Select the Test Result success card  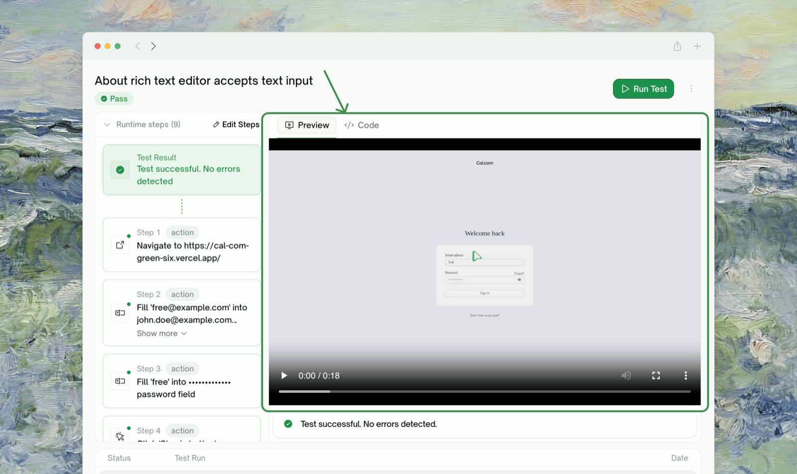tap(182, 170)
